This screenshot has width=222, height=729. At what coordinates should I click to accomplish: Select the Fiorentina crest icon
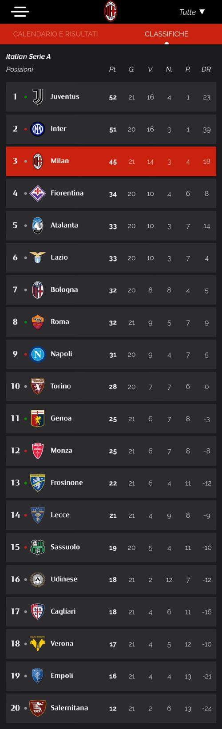click(x=38, y=193)
